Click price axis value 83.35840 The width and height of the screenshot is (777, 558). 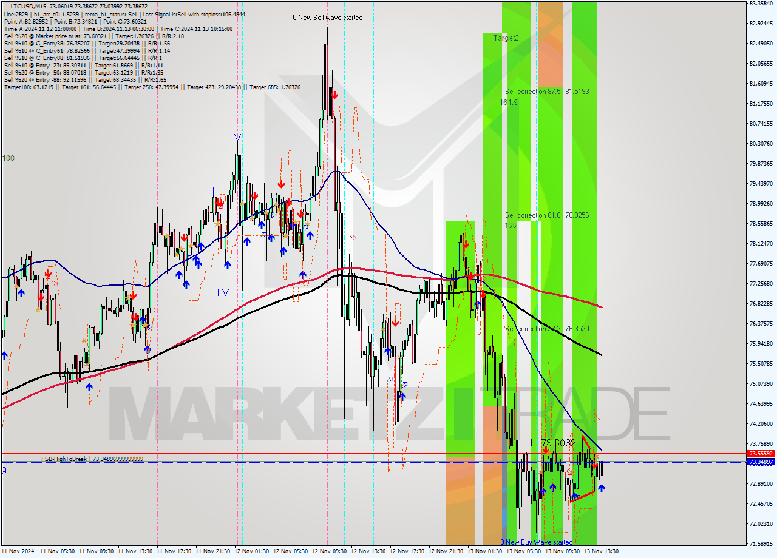761,4
